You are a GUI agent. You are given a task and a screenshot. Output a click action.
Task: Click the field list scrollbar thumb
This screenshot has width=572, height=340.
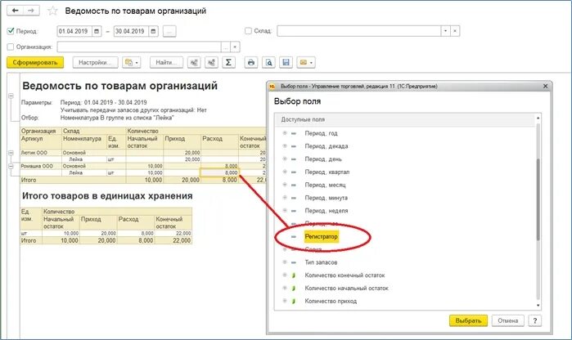coord(538,199)
